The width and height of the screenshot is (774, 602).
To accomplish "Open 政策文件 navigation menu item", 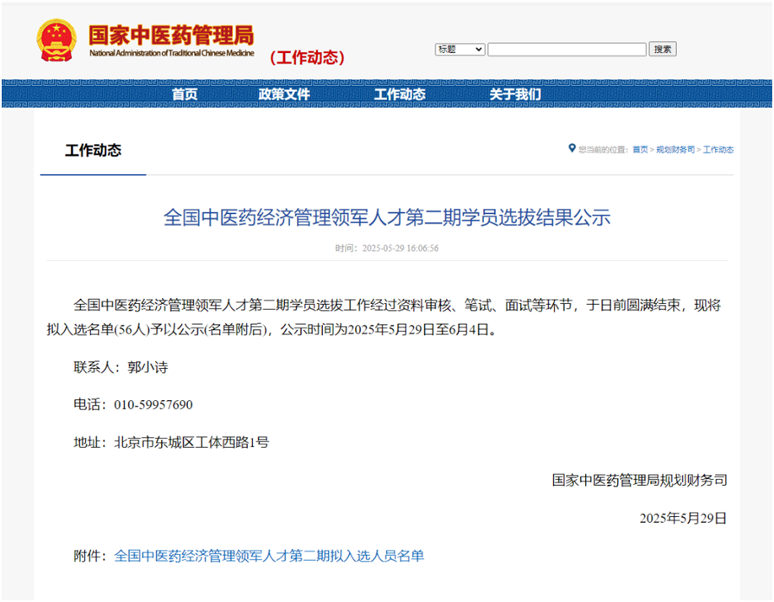I will [x=284, y=93].
